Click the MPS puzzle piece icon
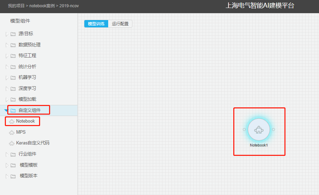This screenshot has width=319, height=195. click(x=12, y=133)
